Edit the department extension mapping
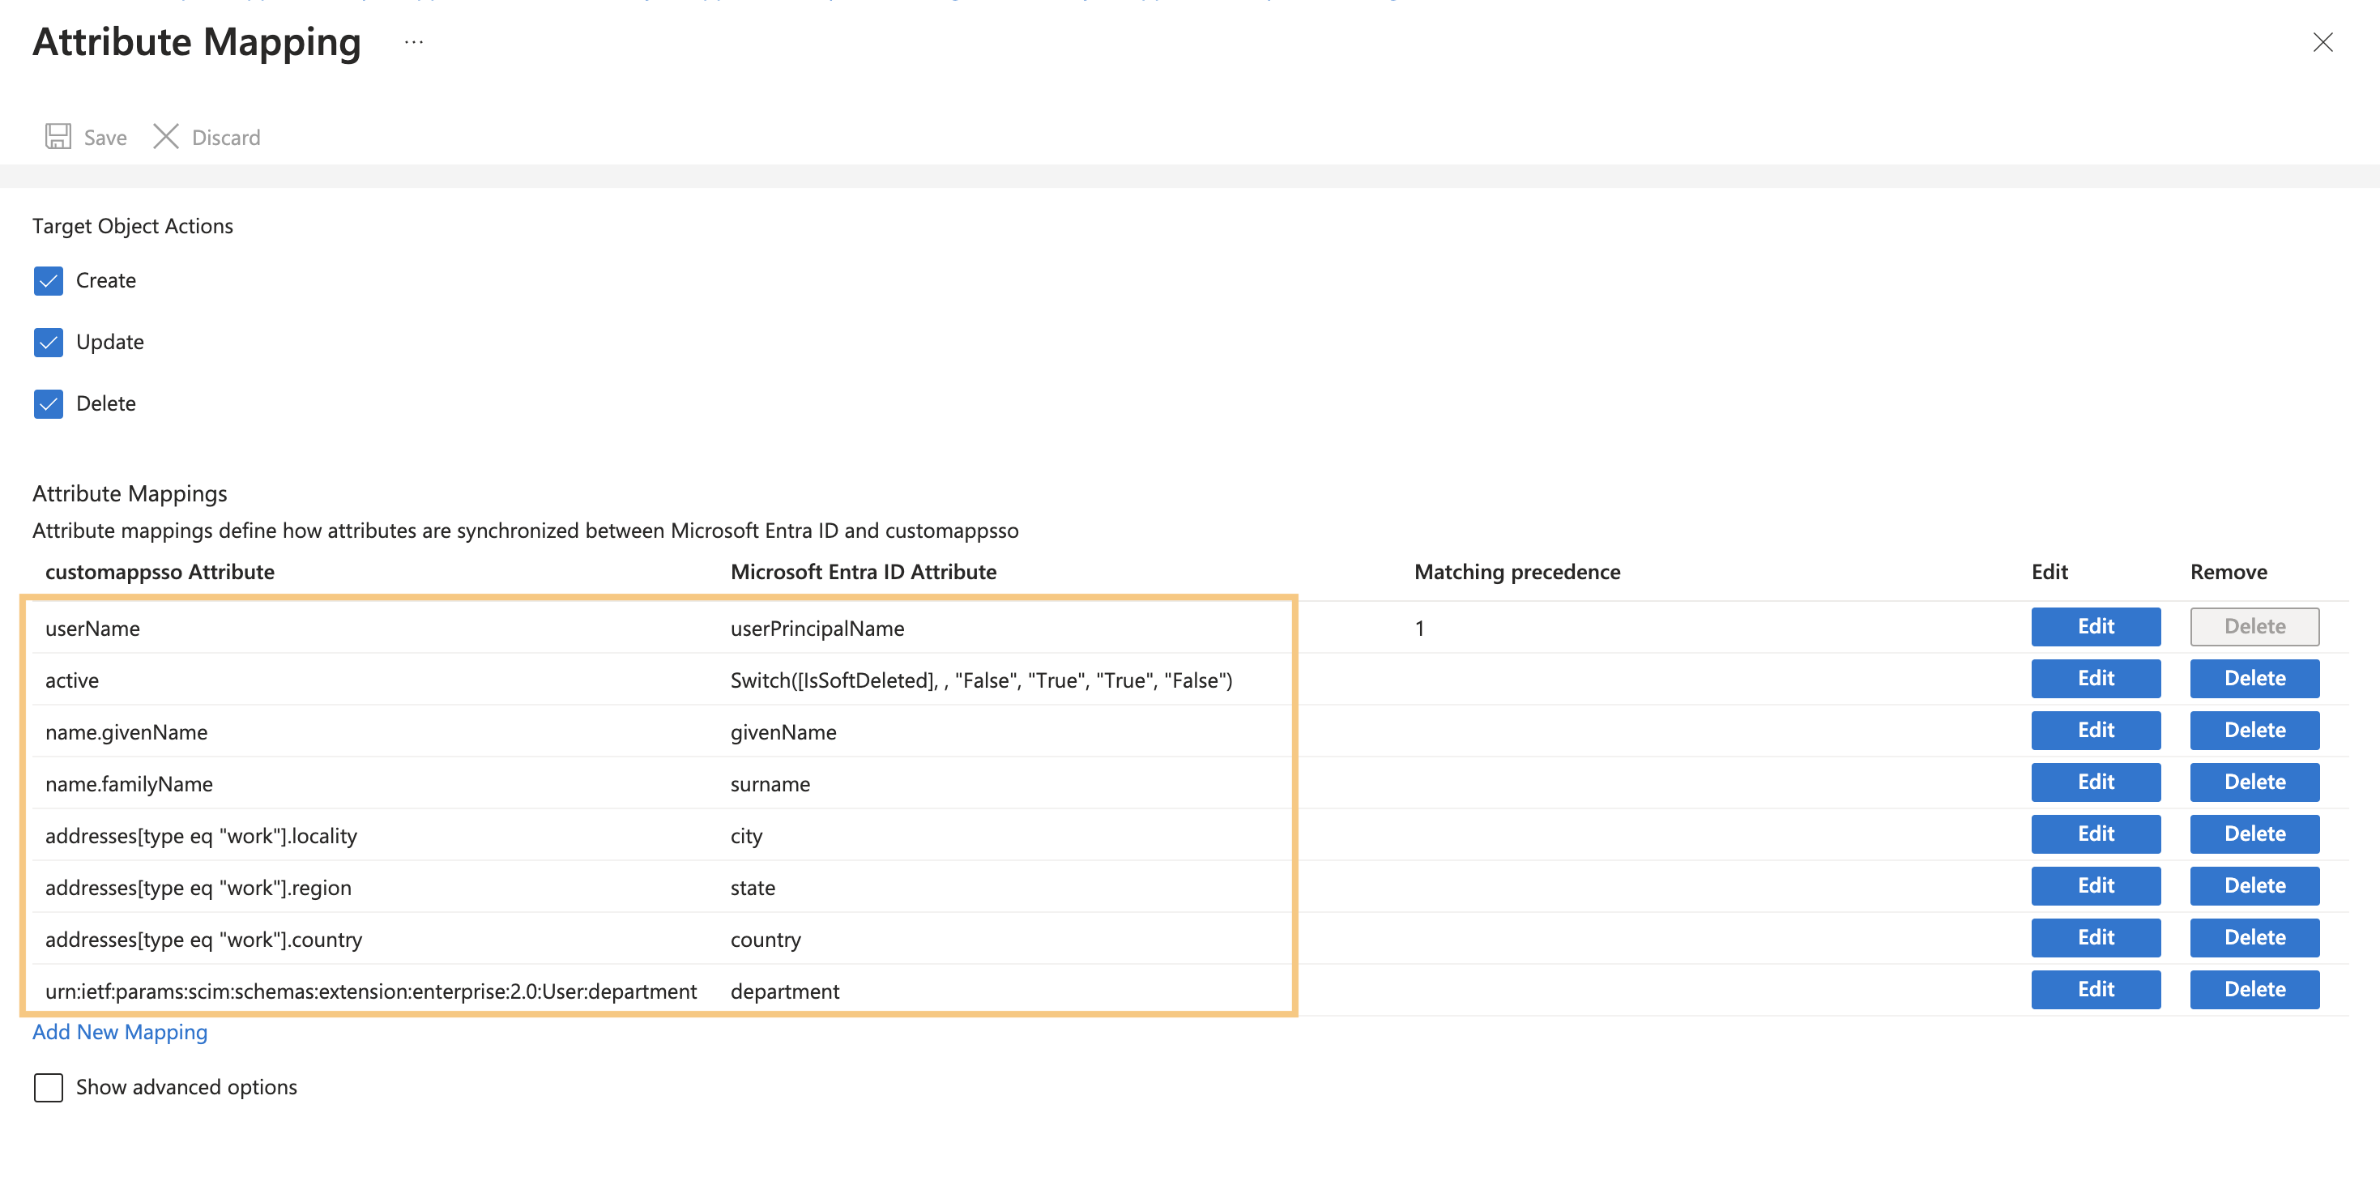Viewport: 2380px width, 1181px height. point(2096,989)
